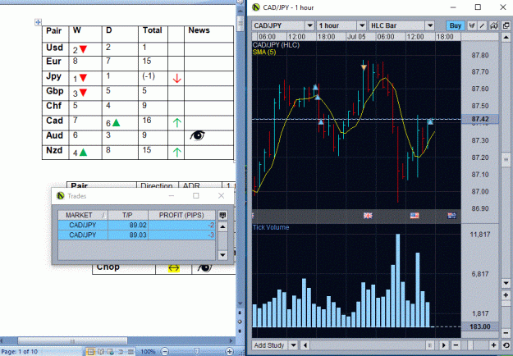This screenshot has width=513, height=356.
Task: Select CAD/JPY trade with T/P 89.03
Action: [x=137, y=235]
